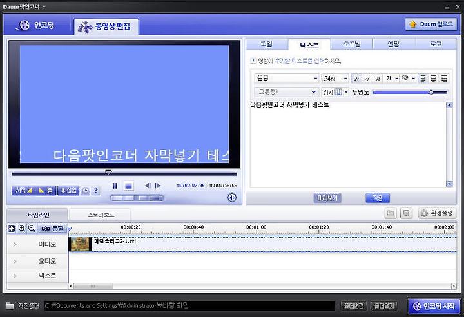464x317 pixels.
Task: Open 환경설정 settings
Action: tap(437, 213)
